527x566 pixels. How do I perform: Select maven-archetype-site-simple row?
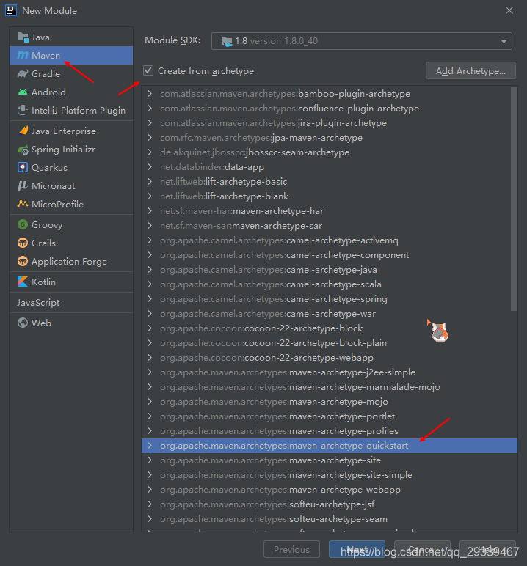(x=330, y=475)
